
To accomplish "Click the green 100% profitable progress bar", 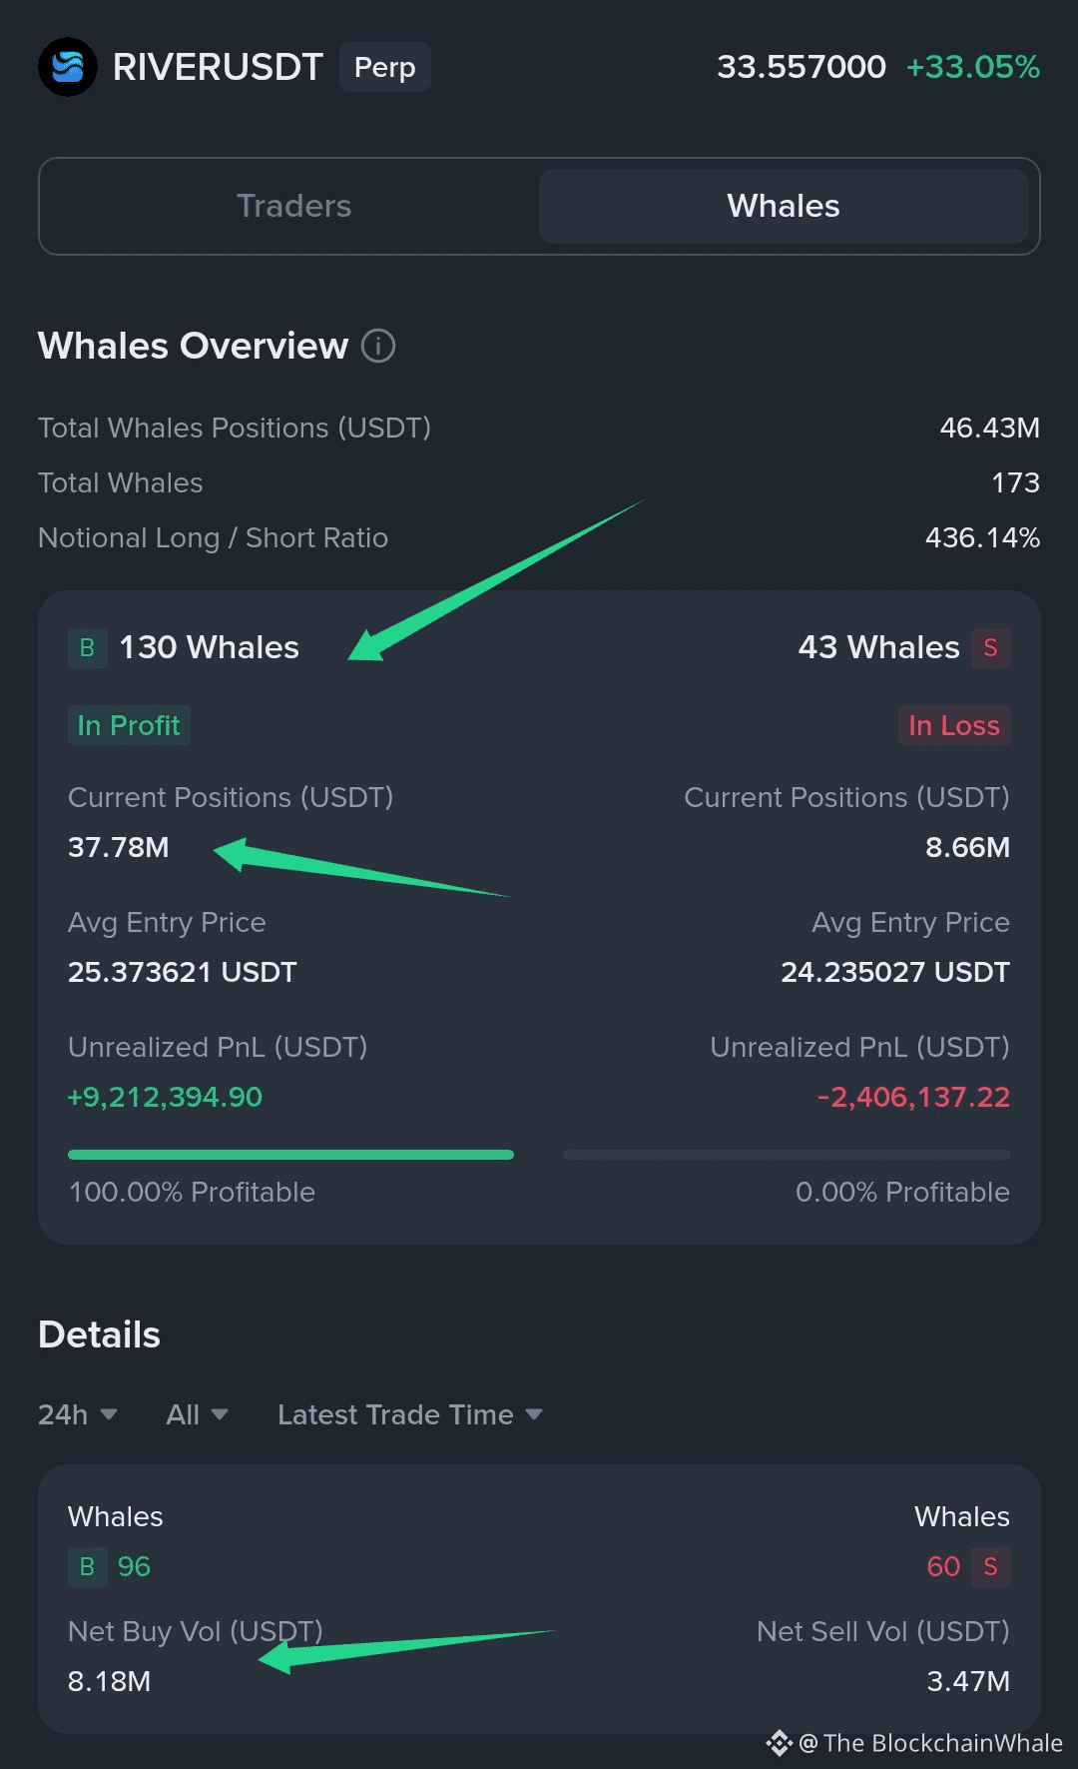I will pyautogui.click(x=290, y=1155).
